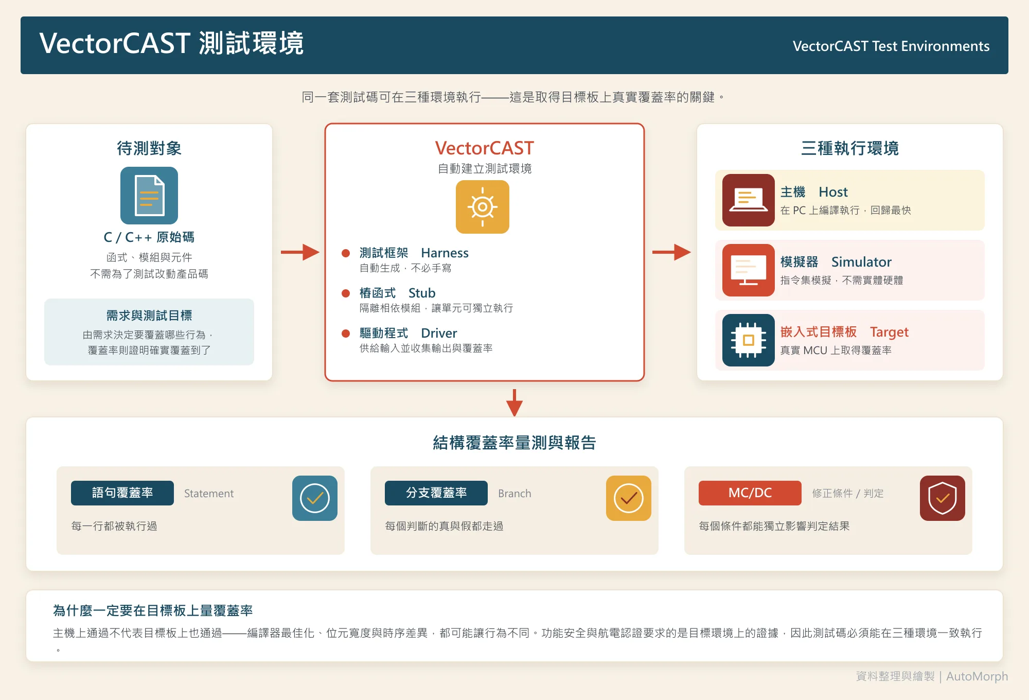The width and height of the screenshot is (1029, 700).
Task: Click the 測試框架 Harness bullet text
Action: [x=414, y=253]
